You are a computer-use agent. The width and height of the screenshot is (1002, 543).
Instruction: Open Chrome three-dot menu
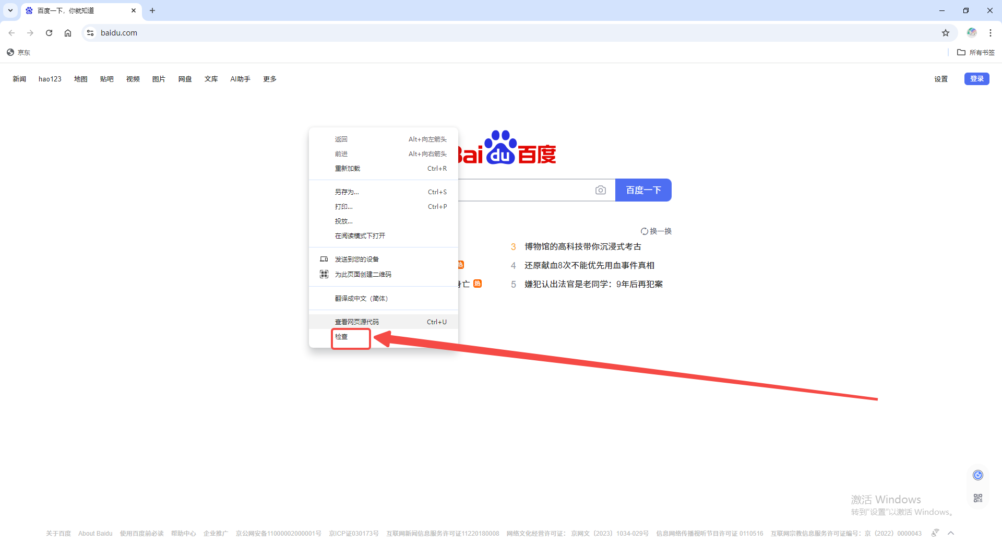[991, 33]
